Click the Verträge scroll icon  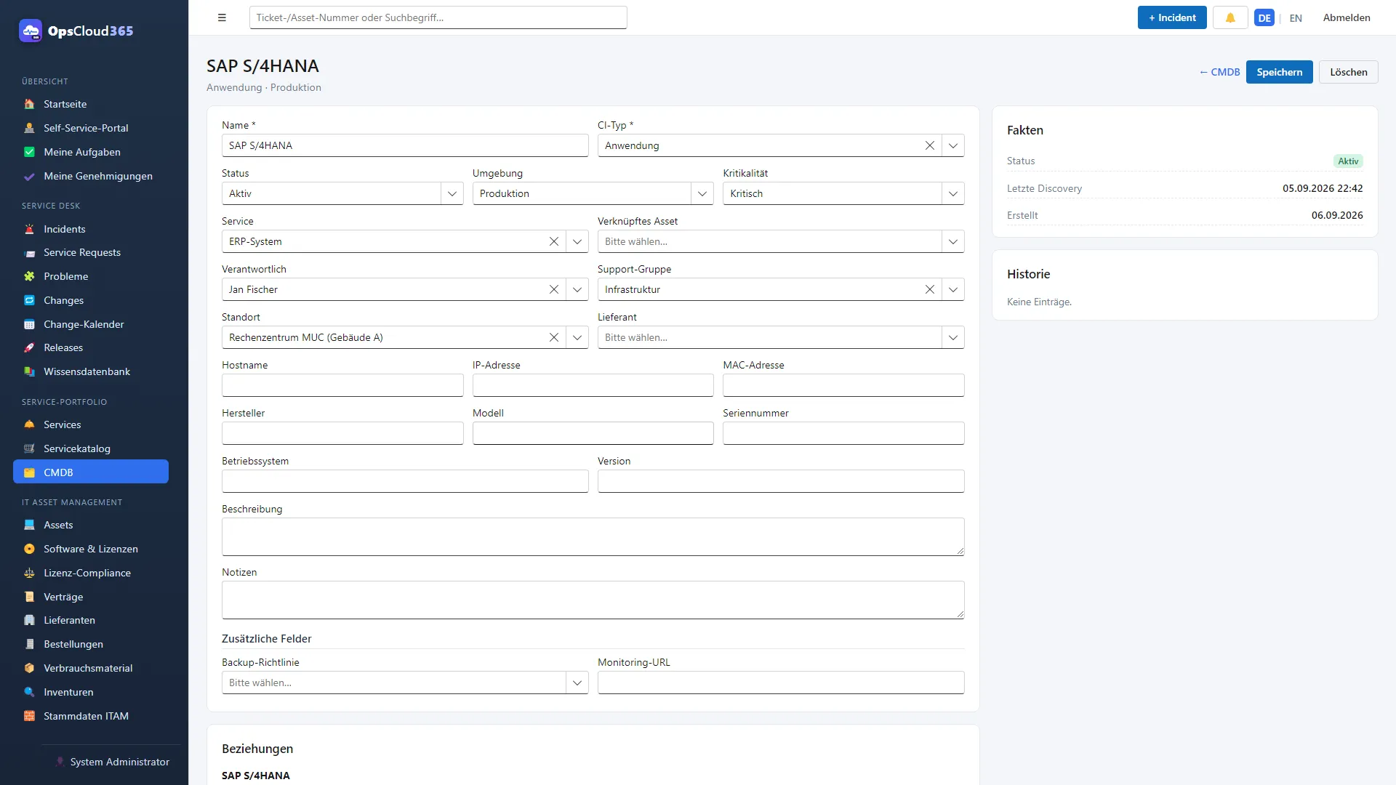29,597
